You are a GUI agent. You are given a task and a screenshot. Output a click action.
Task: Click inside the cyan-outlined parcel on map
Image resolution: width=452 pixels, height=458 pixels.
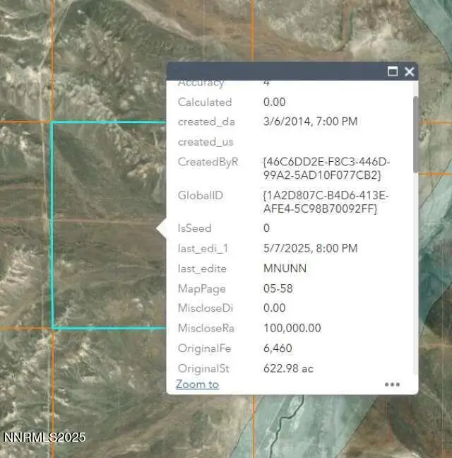pos(109,225)
